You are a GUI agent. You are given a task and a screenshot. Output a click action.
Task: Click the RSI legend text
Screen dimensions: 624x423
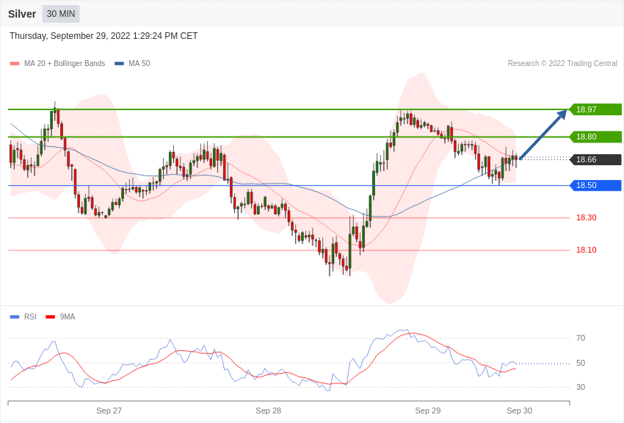(x=30, y=317)
